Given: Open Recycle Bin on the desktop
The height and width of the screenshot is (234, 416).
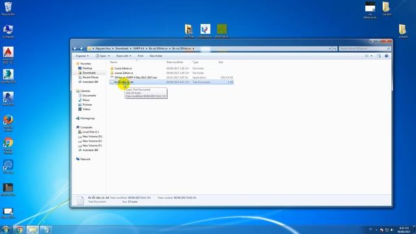Looking at the screenshot, I should coord(8,8).
